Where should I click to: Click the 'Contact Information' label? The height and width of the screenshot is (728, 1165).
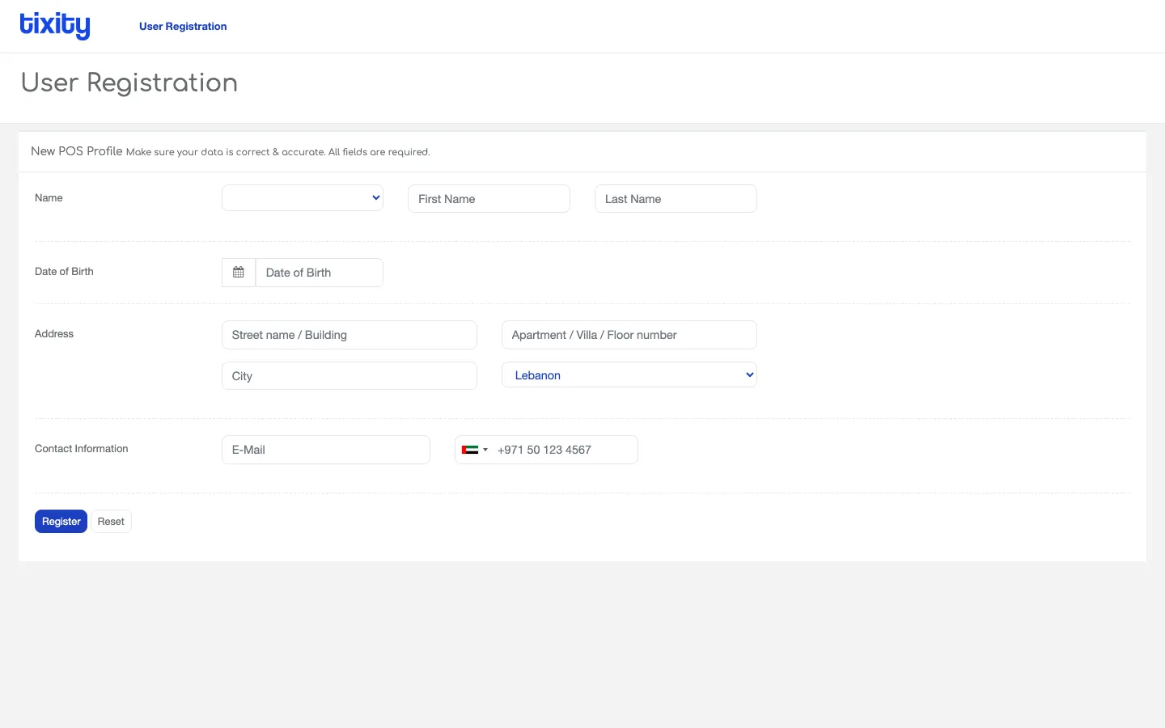click(82, 449)
